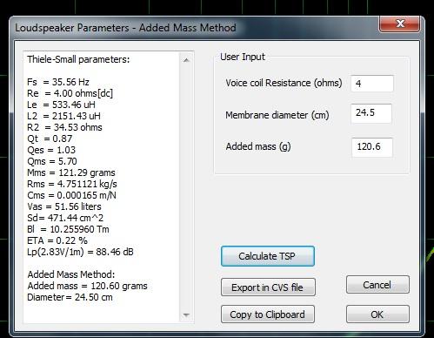Select 'Vas = 51.56 liters' text
Viewport: 434px width, 338px height.
pos(64,206)
